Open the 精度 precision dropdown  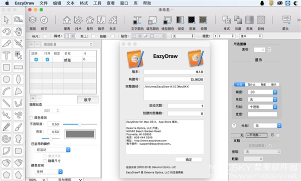tap(262, 92)
